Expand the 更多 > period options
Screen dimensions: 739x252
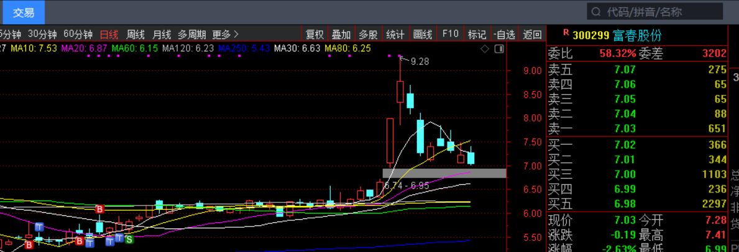pyautogui.click(x=226, y=34)
